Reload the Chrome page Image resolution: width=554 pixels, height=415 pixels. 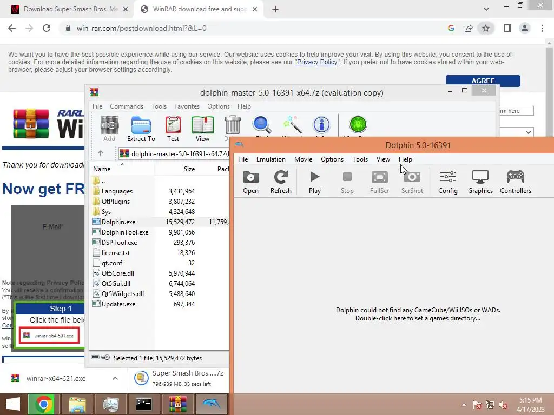coord(47,28)
